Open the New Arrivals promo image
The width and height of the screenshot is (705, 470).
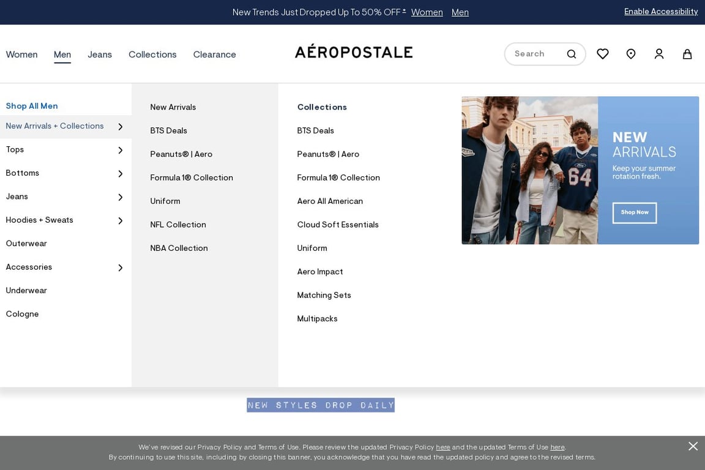tap(580, 170)
